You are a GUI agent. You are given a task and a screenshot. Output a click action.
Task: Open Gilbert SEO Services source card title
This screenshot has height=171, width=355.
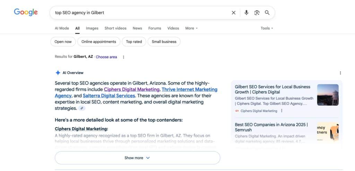pos(272,89)
